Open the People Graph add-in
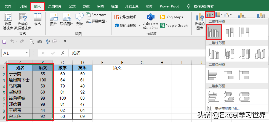The width and height of the screenshot is (269, 122). coord(174,26)
